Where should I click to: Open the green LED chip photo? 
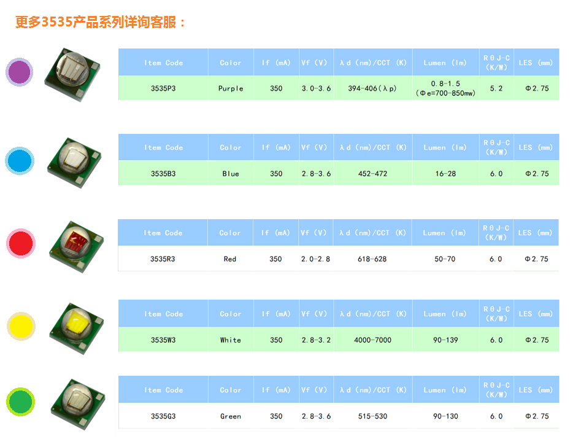(x=78, y=405)
